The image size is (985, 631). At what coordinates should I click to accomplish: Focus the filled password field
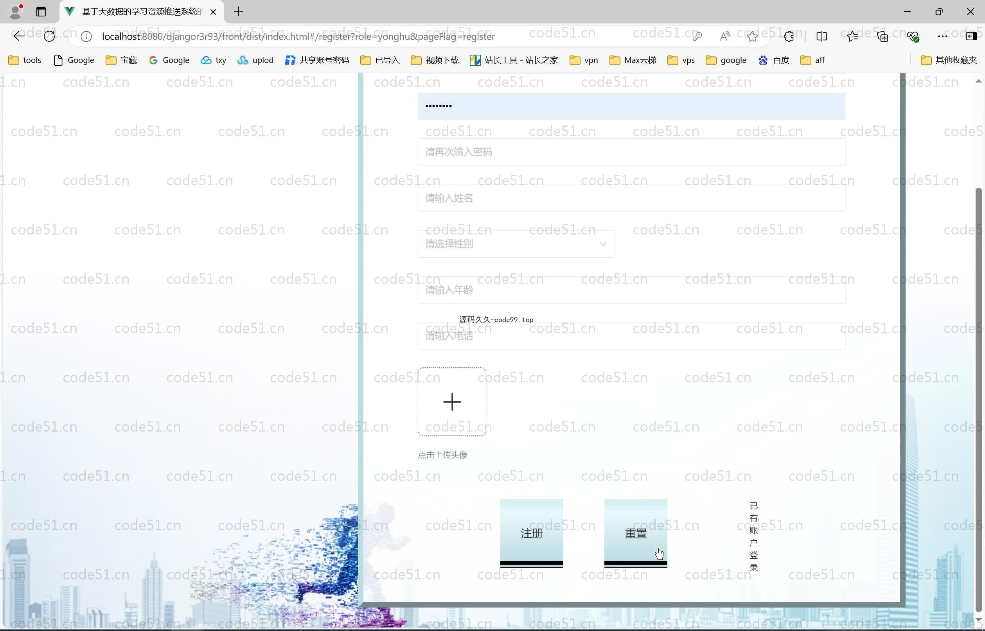pos(631,106)
